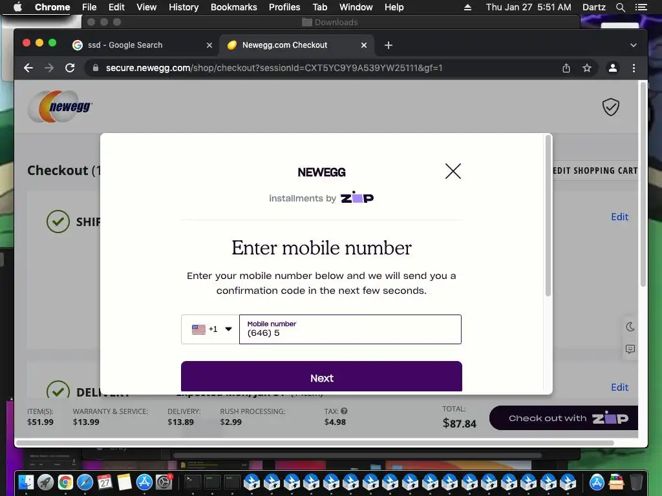Open the File menu
Screen dimensions: 662x496
pyautogui.click(x=89, y=7)
